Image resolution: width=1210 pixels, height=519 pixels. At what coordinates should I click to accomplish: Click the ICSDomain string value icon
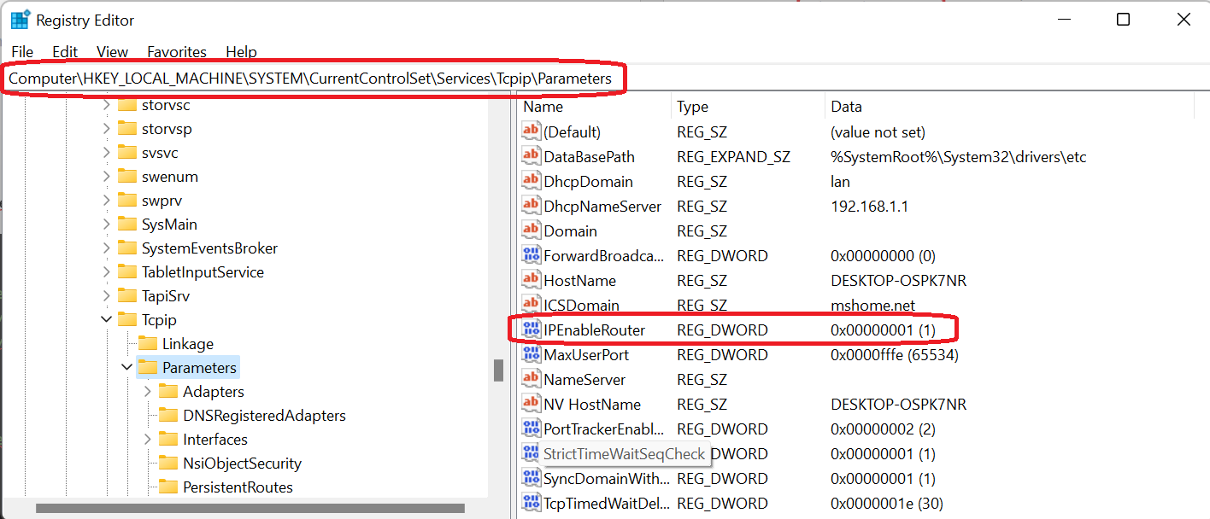coord(532,306)
